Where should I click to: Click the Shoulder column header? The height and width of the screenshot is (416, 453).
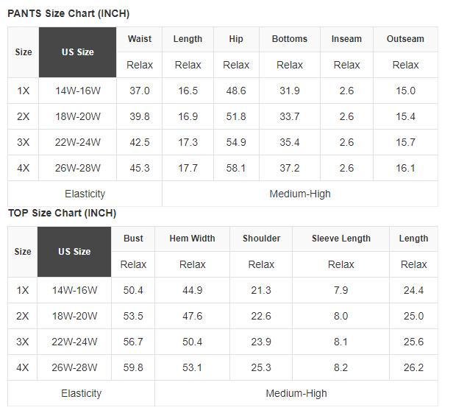[x=261, y=239]
